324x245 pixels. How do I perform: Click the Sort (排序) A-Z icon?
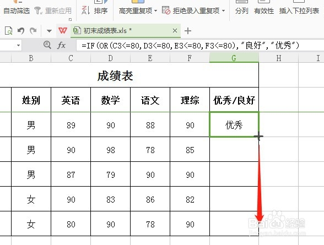[x=85, y=10]
